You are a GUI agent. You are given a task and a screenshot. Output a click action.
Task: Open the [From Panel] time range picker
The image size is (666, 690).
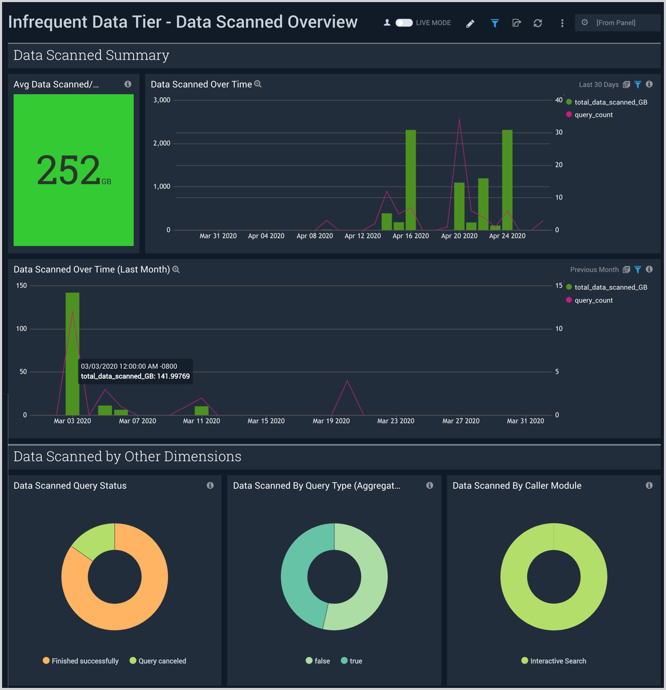click(x=617, y=23)
